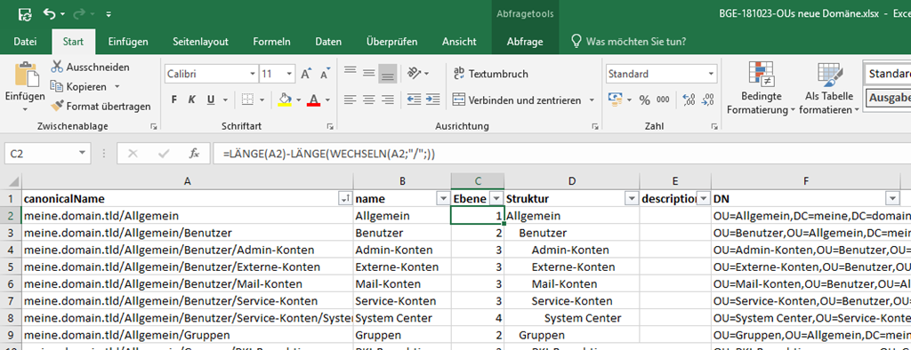This screenshot has width=911, height=350.
Task: Open Zahl group dialog launcher
Action: tap(715, 126)
